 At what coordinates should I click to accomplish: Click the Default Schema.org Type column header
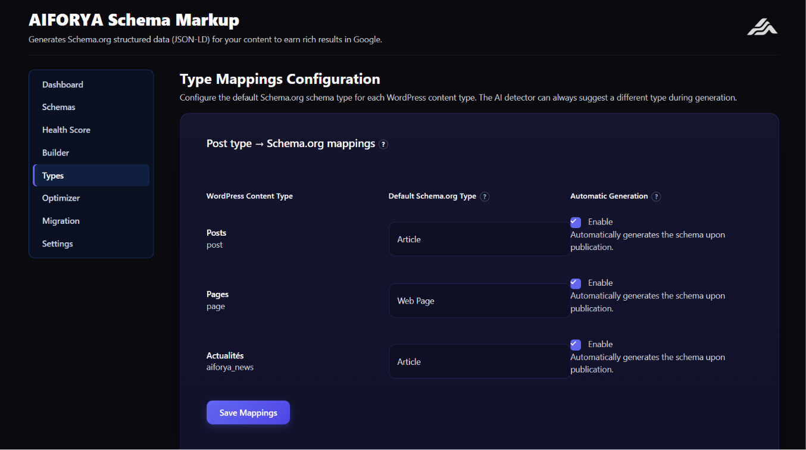click(x=432, y=196)
